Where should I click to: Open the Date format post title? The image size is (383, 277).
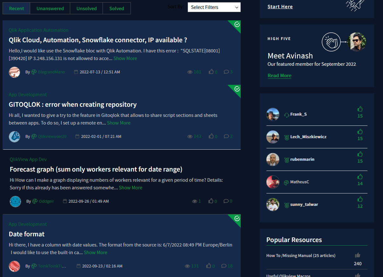pos(27,234)
